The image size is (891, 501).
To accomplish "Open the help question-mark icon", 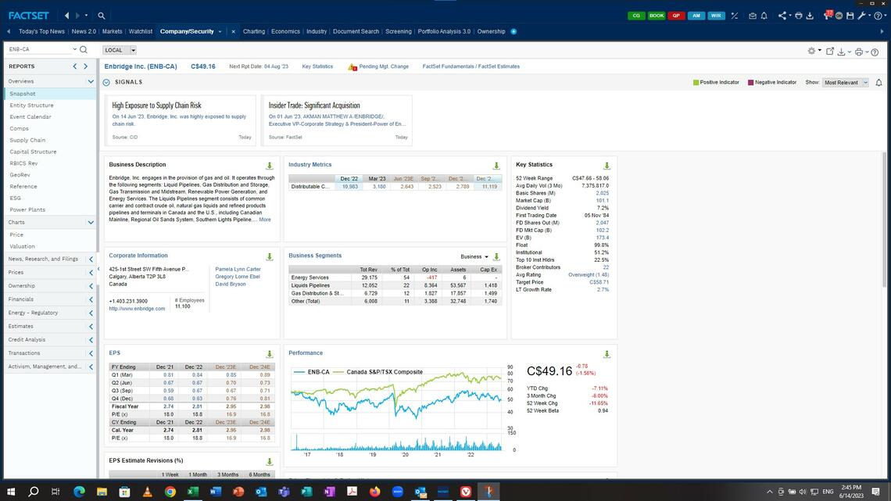I will tap(875, 52).
